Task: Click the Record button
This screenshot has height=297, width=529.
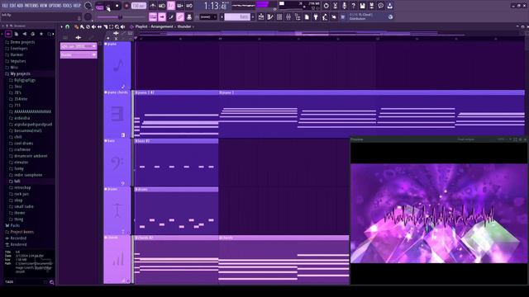Action: (x=126, y=6)
